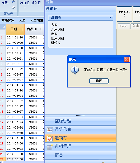This screenshot has height=163, width=140.
Task: Switch to the 入库明细 tab
Action: tap(36, 21)
